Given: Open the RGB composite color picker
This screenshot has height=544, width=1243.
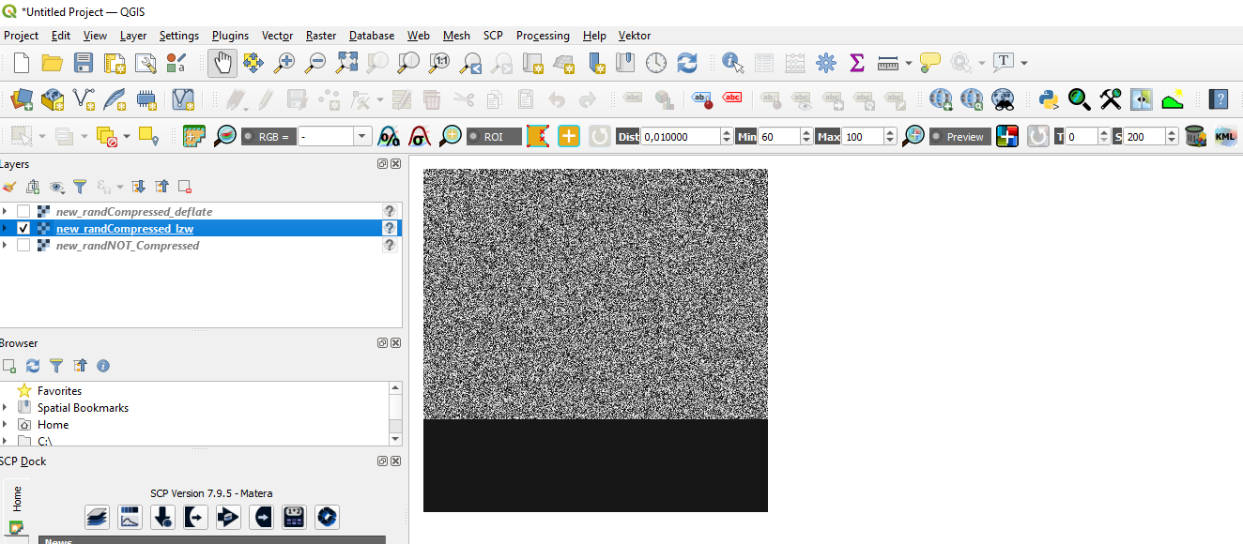Looking at the screenshot, I should point(1007,136).
